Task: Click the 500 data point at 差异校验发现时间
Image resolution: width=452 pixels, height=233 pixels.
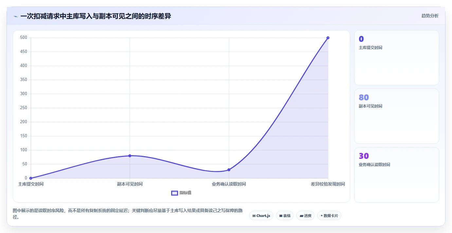Action: (x=328, y=38)
